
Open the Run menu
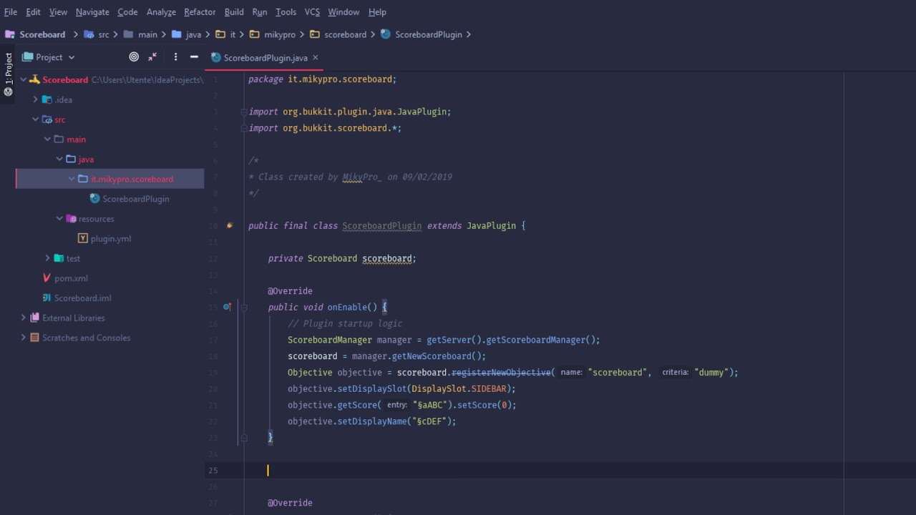pos(260,11)
